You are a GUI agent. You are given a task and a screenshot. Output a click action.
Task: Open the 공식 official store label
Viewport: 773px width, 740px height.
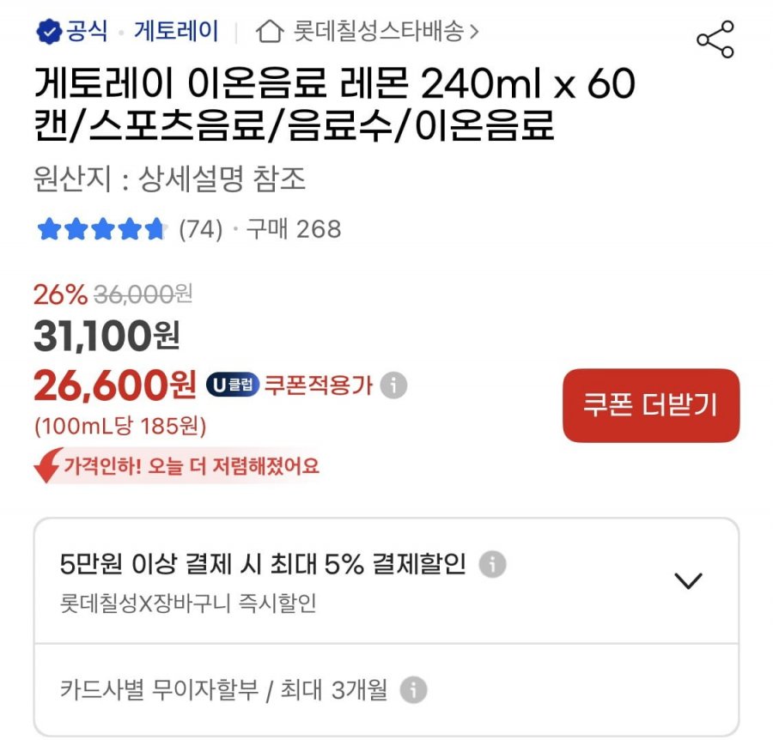[x=87, y=31]
